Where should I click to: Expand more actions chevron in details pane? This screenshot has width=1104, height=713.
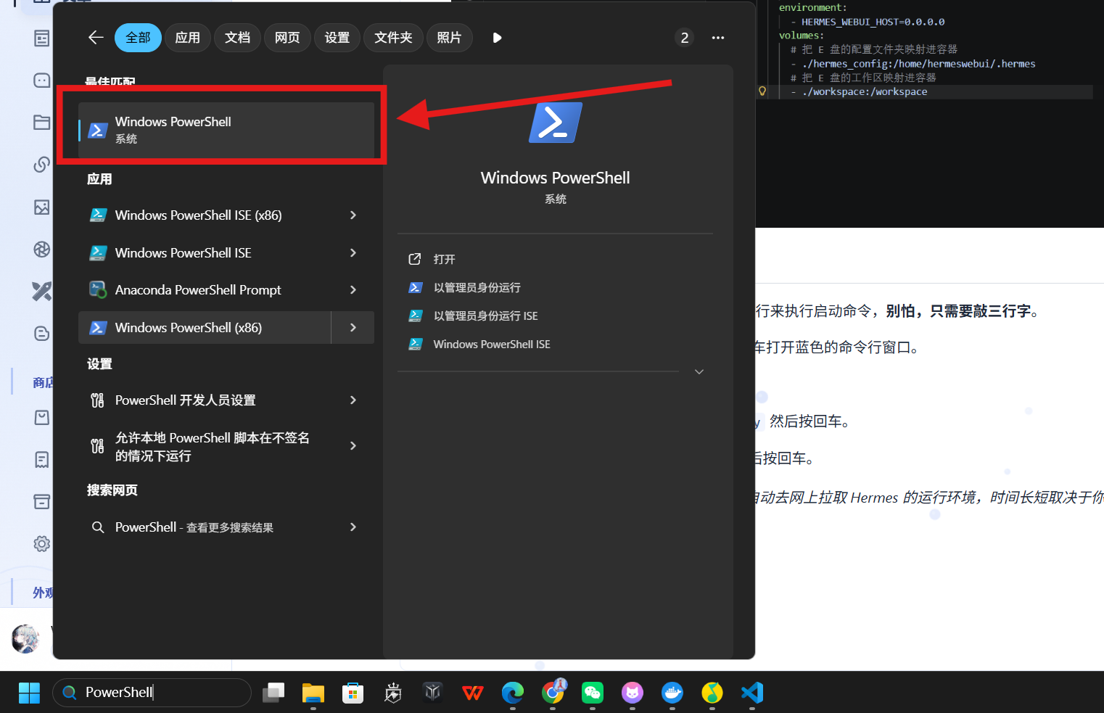[x=699, y=371]
